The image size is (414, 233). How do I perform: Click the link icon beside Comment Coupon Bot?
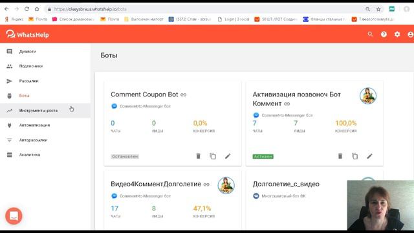tap(184, 94)
